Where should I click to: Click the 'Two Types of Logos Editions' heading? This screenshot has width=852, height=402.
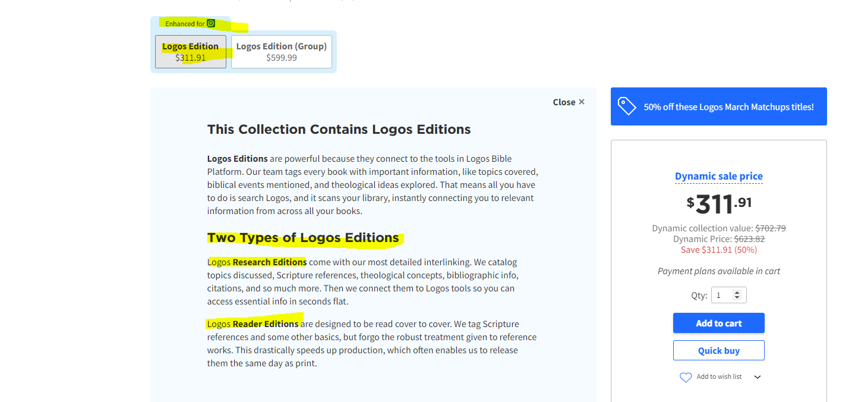coord(303,238)
